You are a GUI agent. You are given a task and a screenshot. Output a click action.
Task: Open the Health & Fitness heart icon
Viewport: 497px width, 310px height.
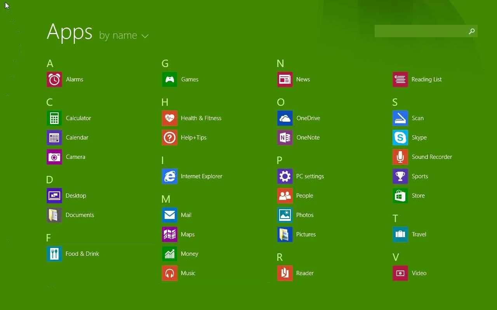(170, 118)
